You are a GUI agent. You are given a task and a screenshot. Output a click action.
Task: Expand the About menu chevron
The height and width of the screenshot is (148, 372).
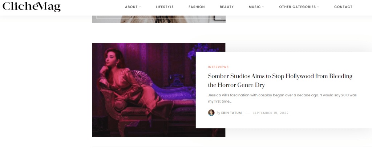pos(140,7)
